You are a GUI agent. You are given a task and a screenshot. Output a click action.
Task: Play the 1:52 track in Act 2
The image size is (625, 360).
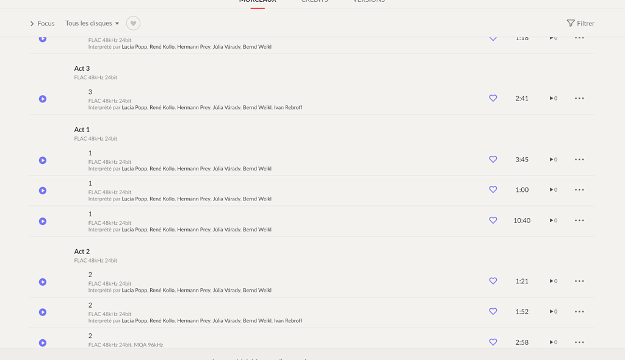point(42,312)
